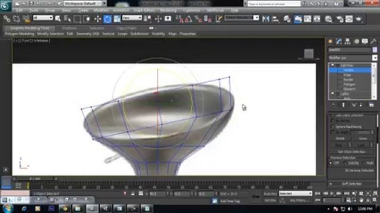The width and height of the screenshot is (380, 213).
Task: Open the selection filter All dropdown
Action: pyautogui.click(x=43, y=18)
